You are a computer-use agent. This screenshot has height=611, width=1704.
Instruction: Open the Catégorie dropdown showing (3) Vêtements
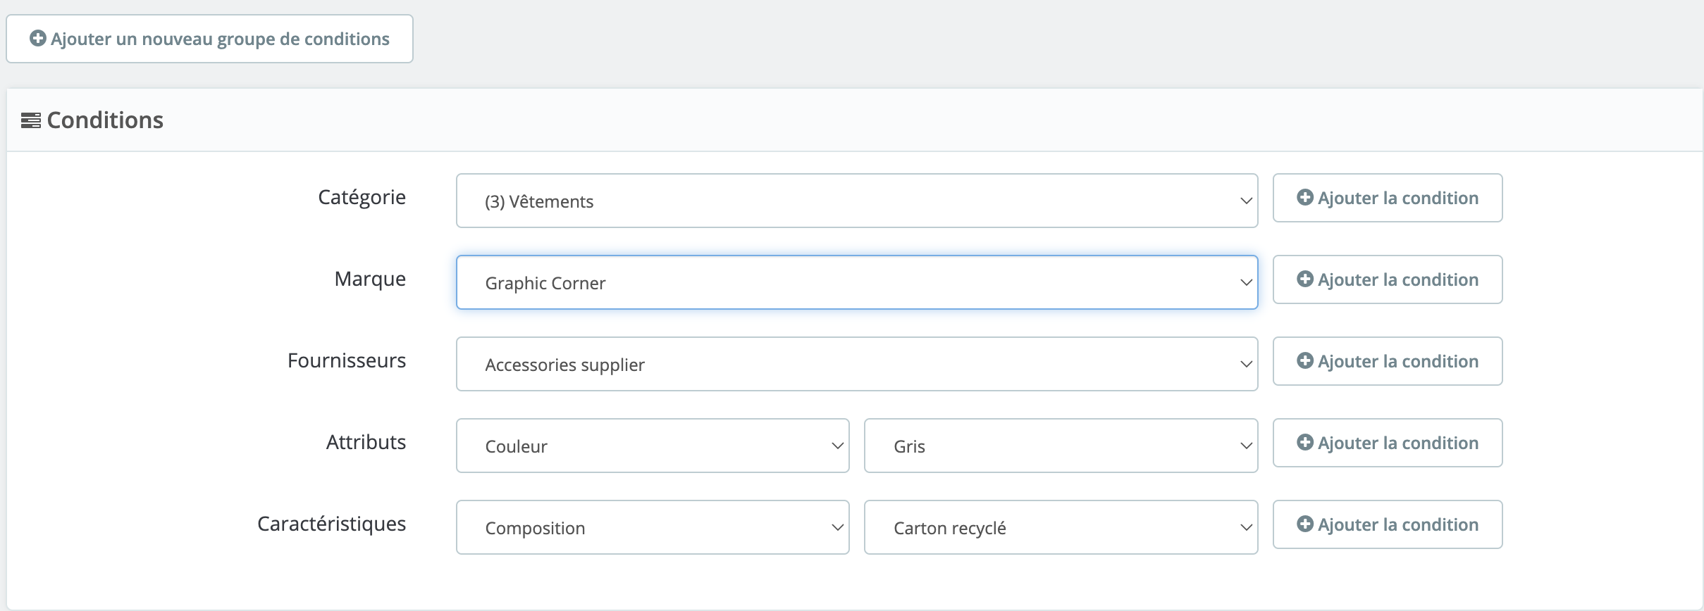click(857, 201)
